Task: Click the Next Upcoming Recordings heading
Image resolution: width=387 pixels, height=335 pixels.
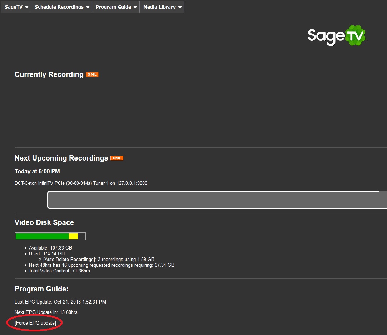Action: (x=61, y=158)
